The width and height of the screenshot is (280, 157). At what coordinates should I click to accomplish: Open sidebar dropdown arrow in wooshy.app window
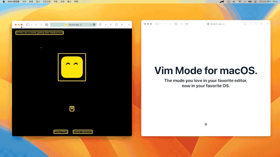[31, 25]
